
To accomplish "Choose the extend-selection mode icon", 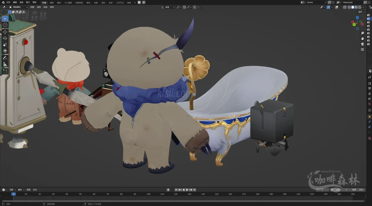I will 13,12.
